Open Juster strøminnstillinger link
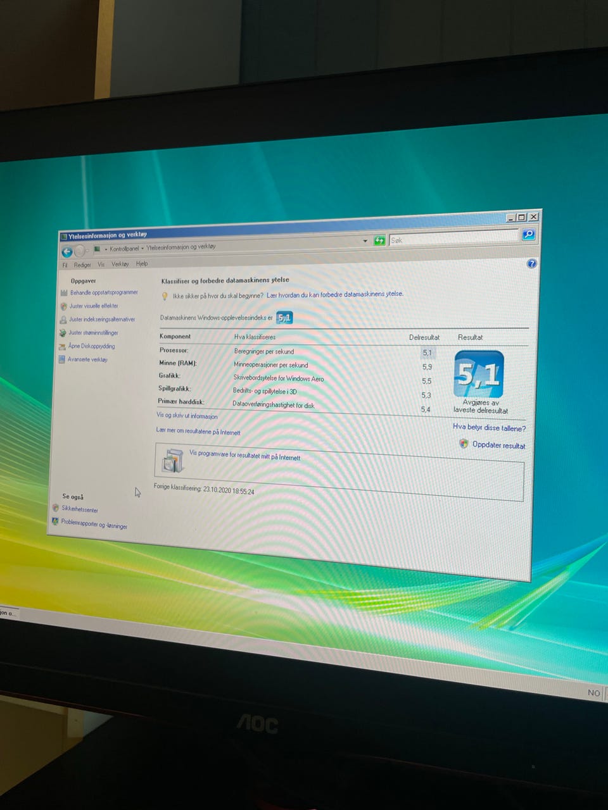This screenshot has height=810, width=608. pyautogui.click(x=93, y=333)
